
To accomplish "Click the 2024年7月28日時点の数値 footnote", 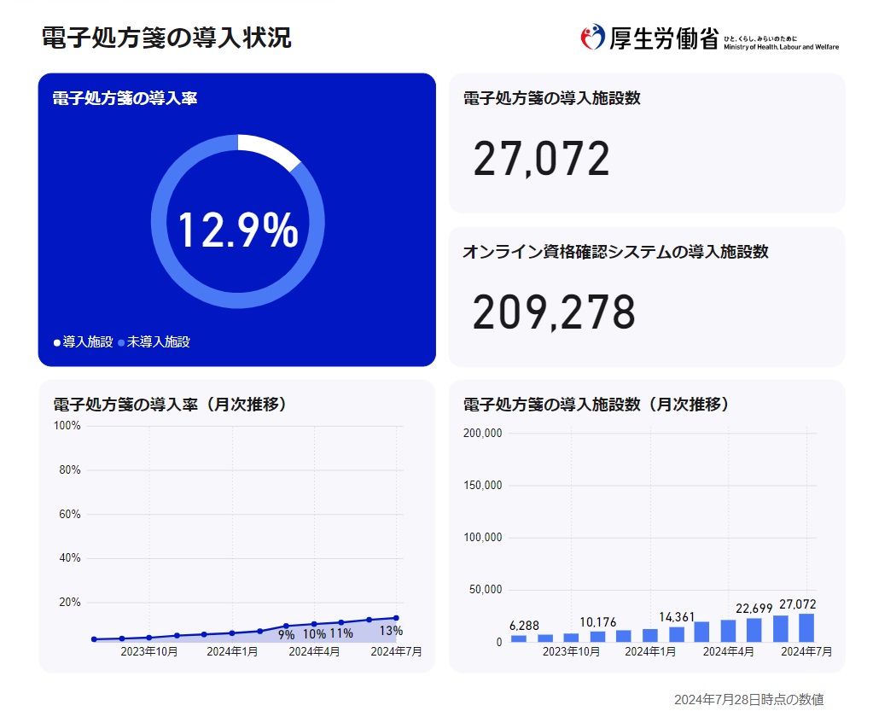I will 748,699.
